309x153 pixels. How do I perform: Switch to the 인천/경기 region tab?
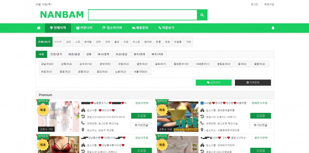coord(56,54)
